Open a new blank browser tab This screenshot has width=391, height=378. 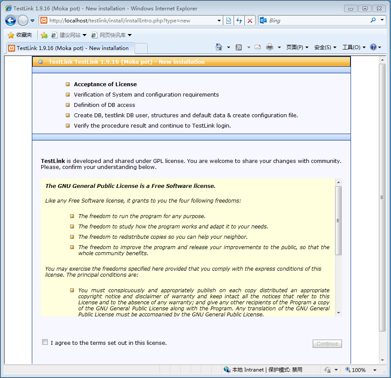(141, 48)
